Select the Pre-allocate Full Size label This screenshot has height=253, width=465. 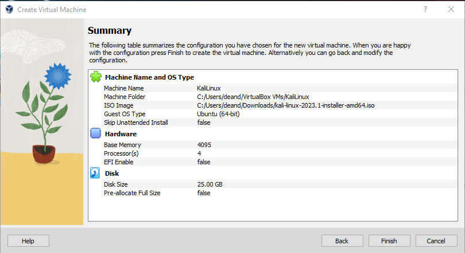[132, 193]
